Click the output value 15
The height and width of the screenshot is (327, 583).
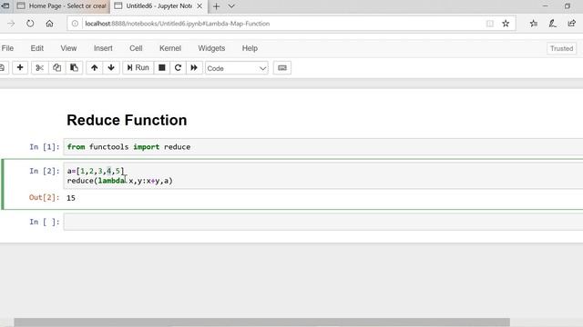coord(71,198)
